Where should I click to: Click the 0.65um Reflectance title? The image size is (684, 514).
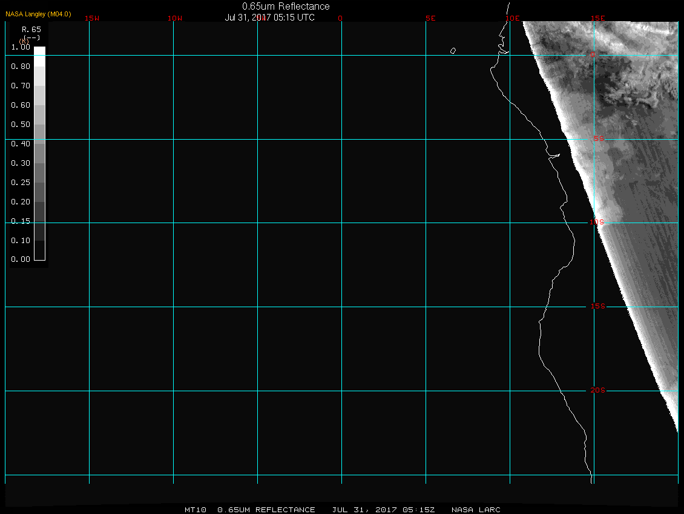tap(286, 7)
